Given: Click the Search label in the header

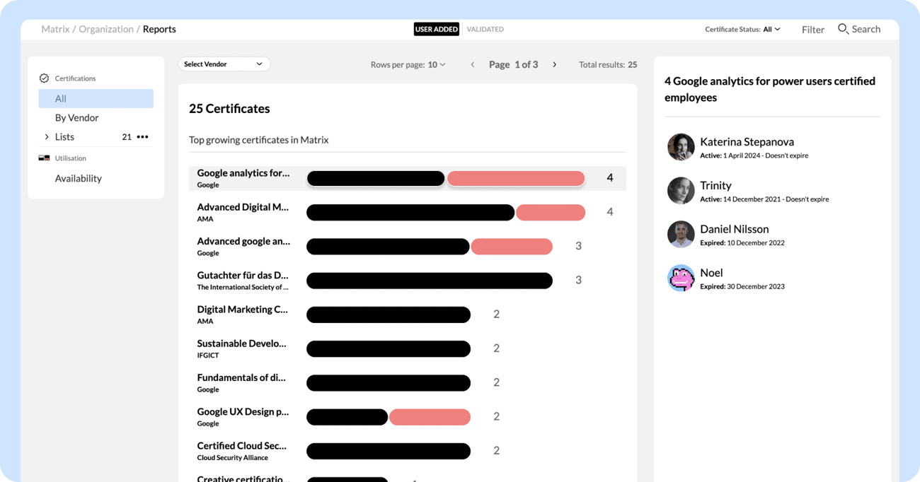Looking at the screenshot, I should pos(866,29).
